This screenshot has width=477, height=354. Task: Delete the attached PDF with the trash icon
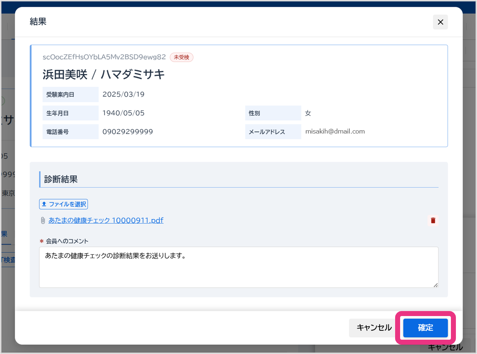[x=433, y=220]
